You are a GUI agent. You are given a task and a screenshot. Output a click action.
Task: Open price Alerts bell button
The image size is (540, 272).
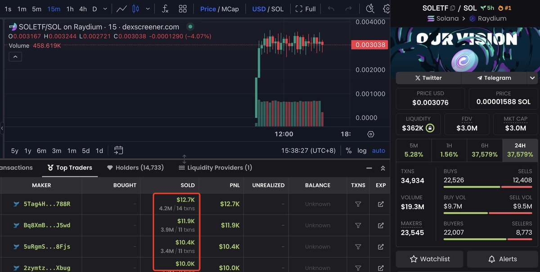(502, 259)
